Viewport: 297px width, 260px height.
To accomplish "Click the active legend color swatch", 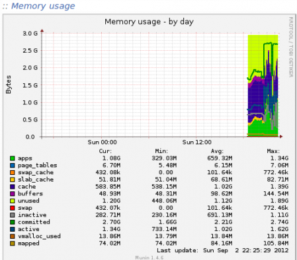I will [x=13, y=229].
